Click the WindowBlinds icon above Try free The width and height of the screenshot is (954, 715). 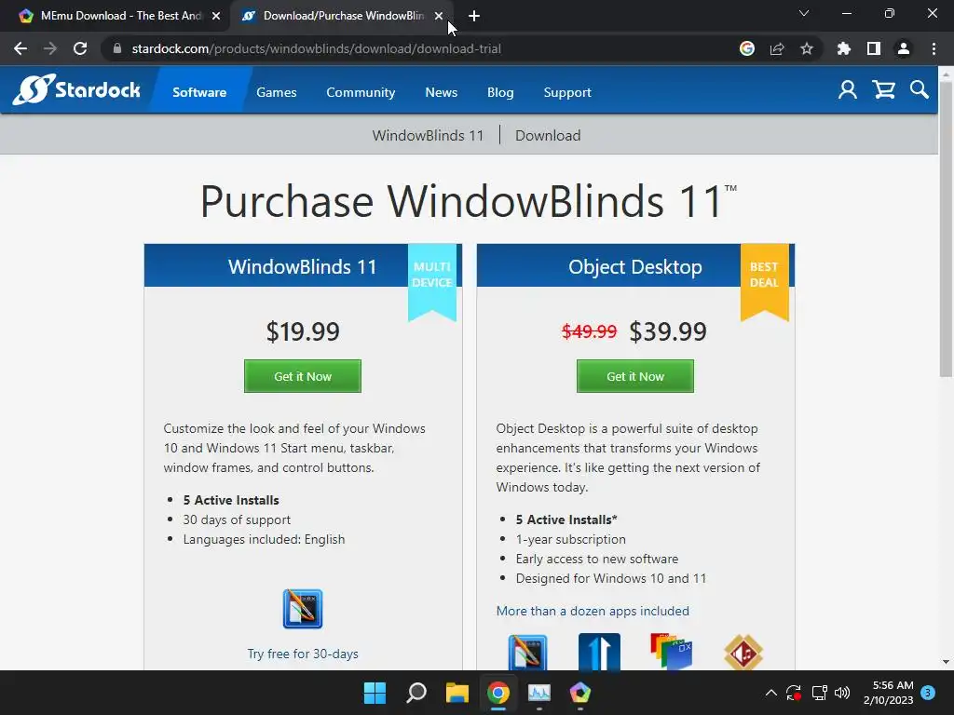coord(303,609)
